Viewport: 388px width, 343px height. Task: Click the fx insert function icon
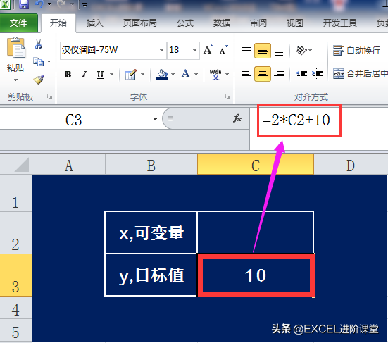pos(237,118)
